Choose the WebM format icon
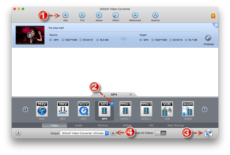This screenshot has width=230, height=155. tap(188, 109)
